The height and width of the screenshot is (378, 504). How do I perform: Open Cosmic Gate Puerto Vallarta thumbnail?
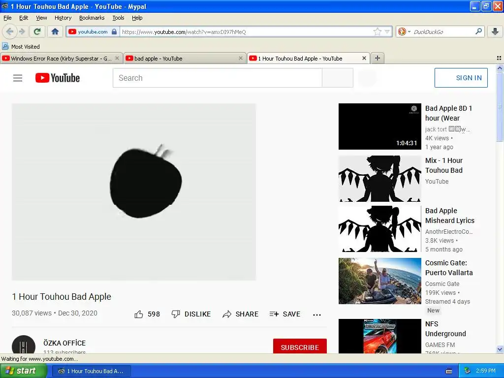pyautogui.click(x=379, y=281)
